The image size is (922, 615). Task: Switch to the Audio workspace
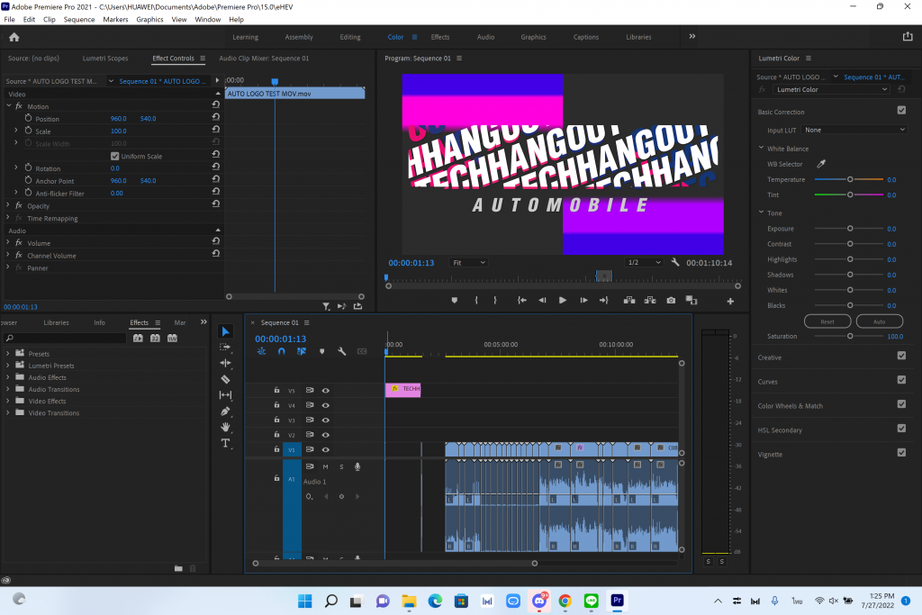coord(485,37)
